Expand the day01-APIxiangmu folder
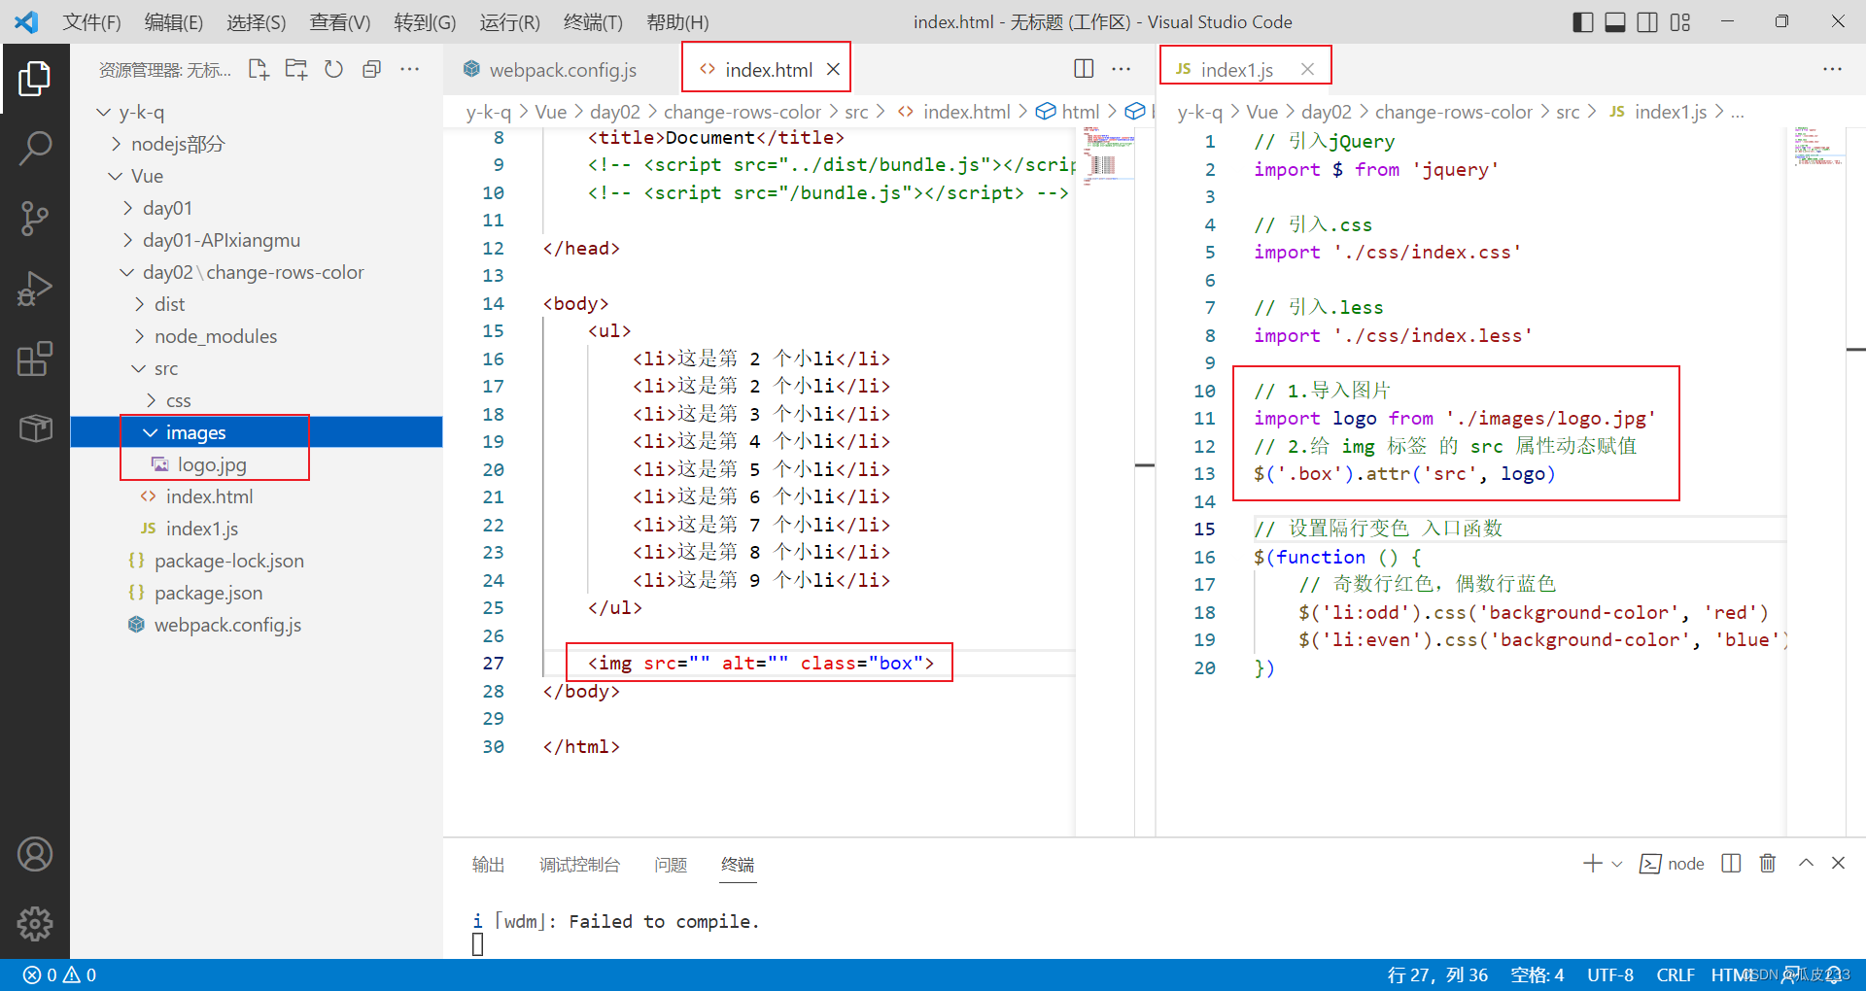Viewport: 1866px width, 991px height. click(128, 241)
